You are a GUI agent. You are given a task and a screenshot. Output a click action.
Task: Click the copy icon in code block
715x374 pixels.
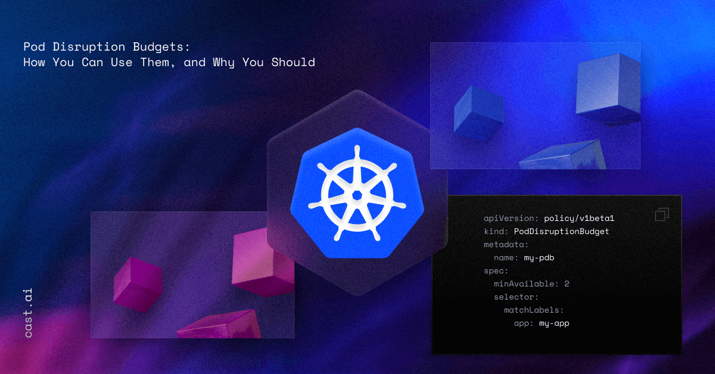pyautogui.click(x=662, y=214)
